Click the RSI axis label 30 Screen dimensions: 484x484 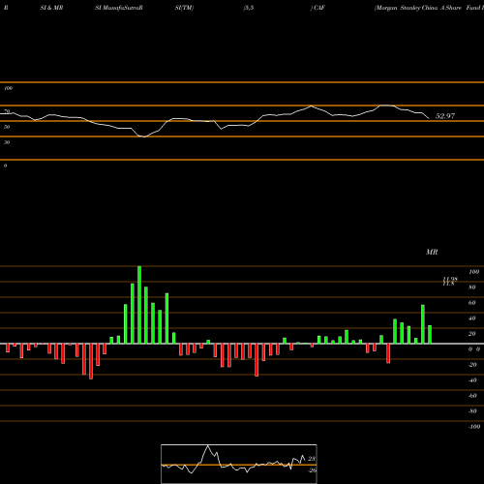coord(7,142)
